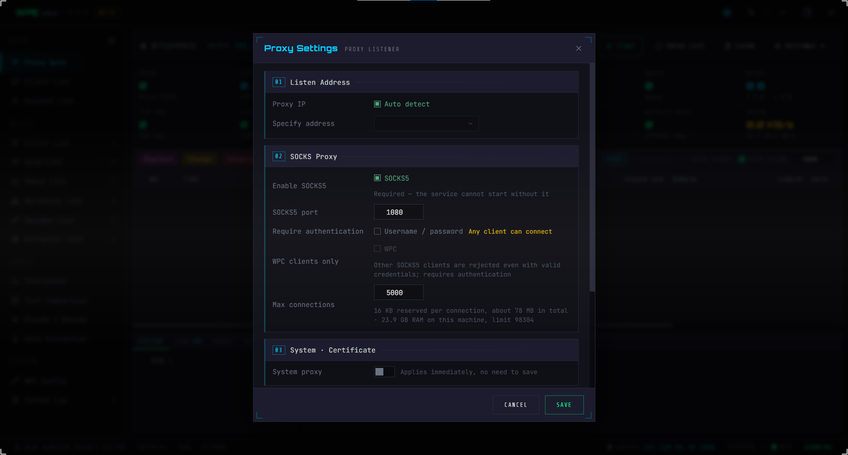848x455 pixels.
Task: Click the 'Proxy Settings' dialog title
Action: pos(301,48)
